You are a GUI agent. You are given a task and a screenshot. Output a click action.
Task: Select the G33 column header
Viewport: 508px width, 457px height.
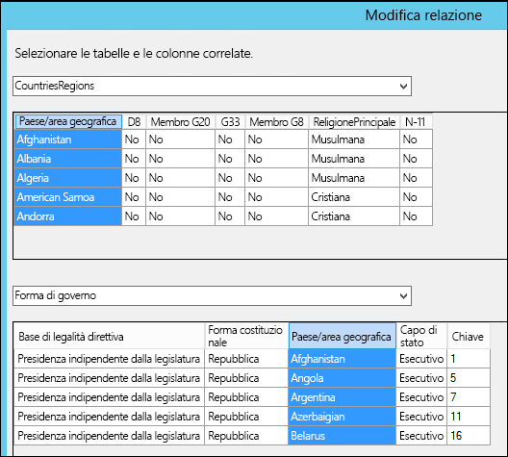[x=230, y=122]
